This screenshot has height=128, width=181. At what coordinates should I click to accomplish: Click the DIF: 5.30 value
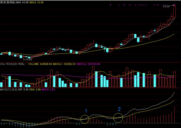coord(23,90)
